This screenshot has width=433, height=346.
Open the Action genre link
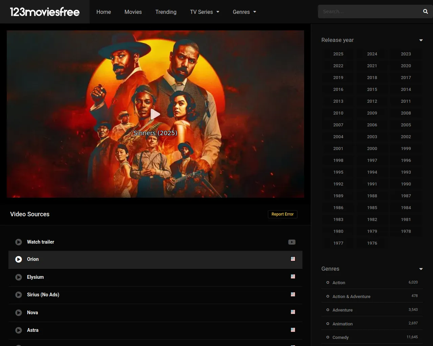tap(339, 282)
